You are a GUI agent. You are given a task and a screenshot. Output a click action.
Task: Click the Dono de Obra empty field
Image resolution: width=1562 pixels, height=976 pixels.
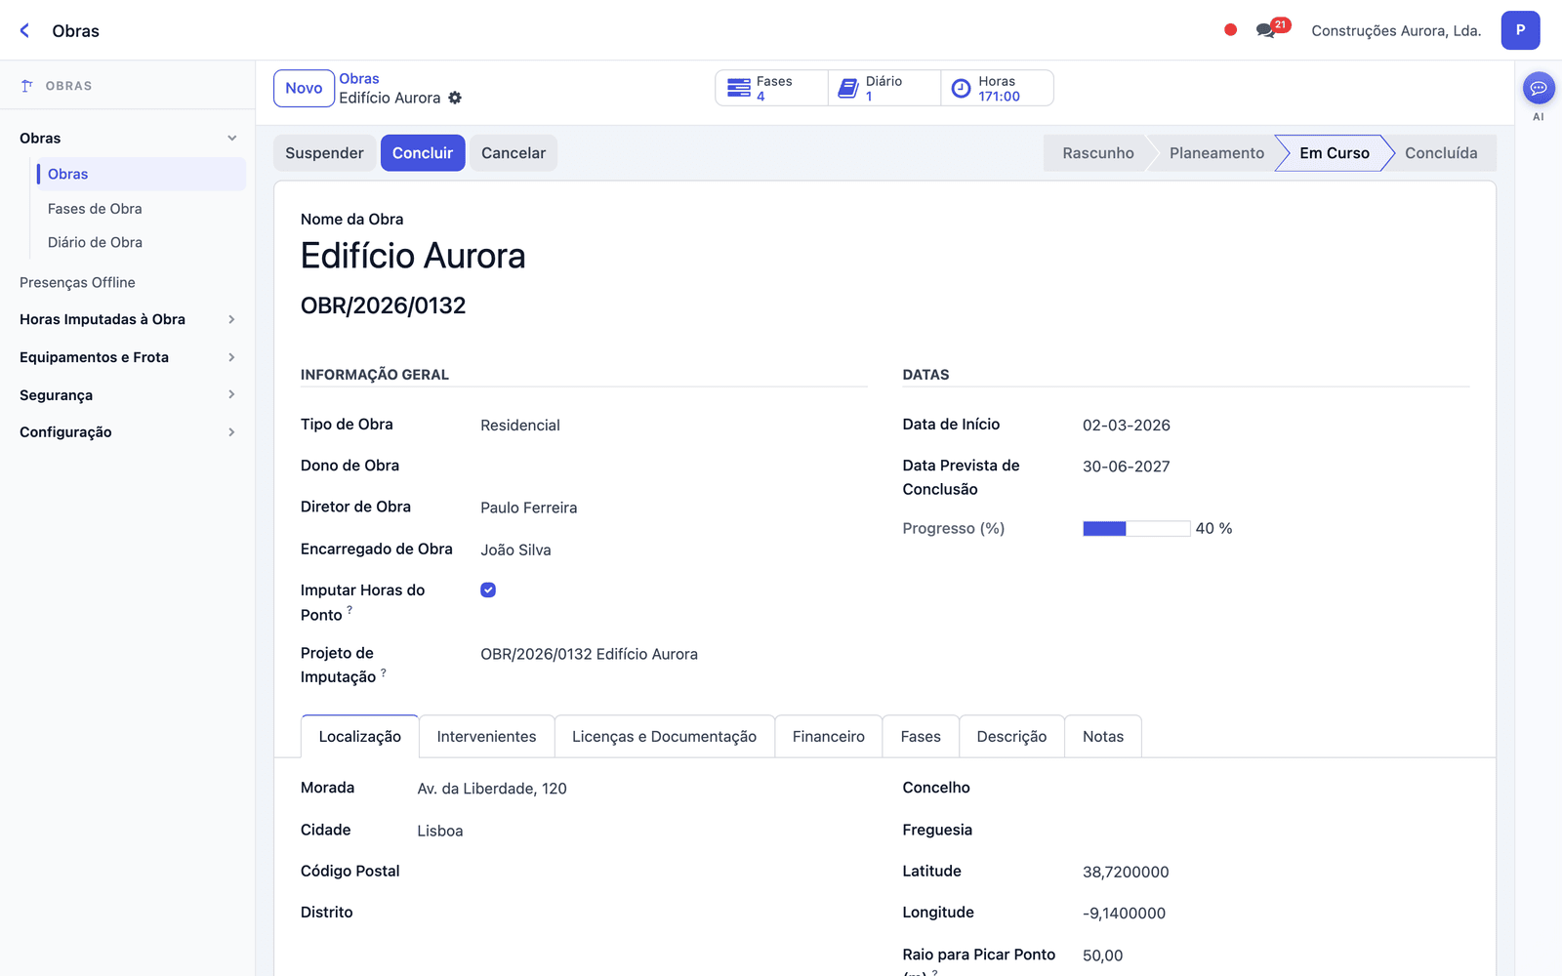(x=674, y=466)
